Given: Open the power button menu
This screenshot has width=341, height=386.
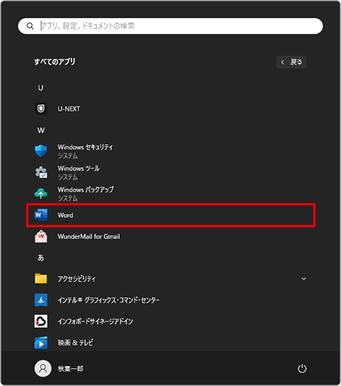Looking at the screenshot, I should click(302, 368).
